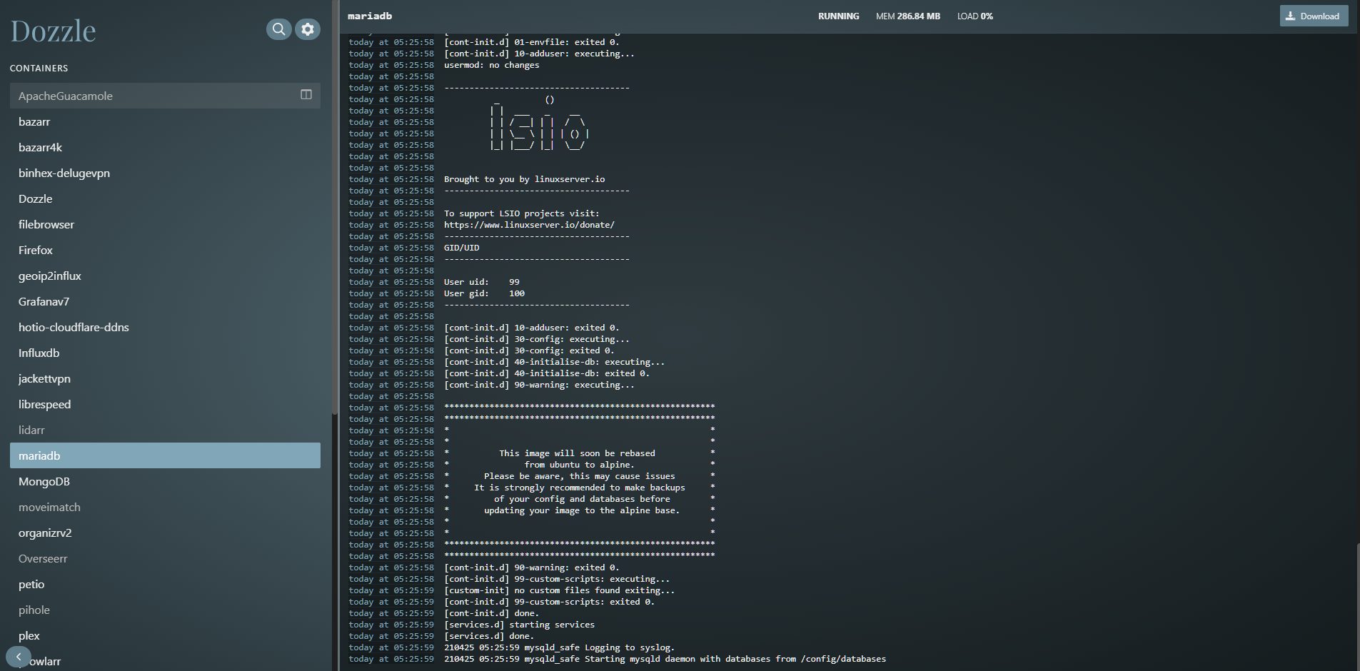The width and height of the screenshot is (1360, 671).
Task: Open the plex container logs
Action: (x=29, y=636)
